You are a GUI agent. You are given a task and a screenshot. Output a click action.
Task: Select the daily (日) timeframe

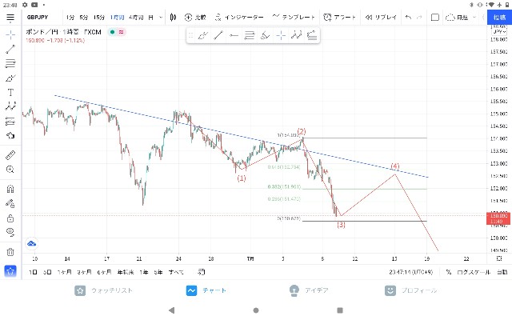[150, 18]
